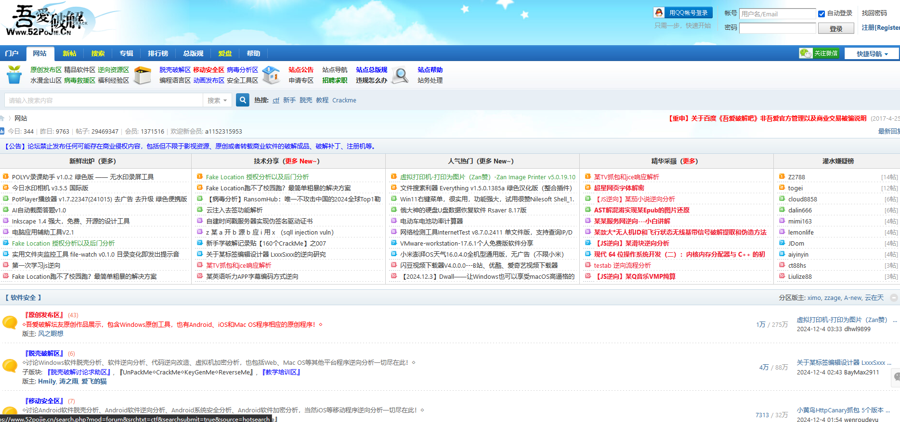Click the QQ penguin login icon
This screenshot has height=422, width=900.
(x=659, y=13)
